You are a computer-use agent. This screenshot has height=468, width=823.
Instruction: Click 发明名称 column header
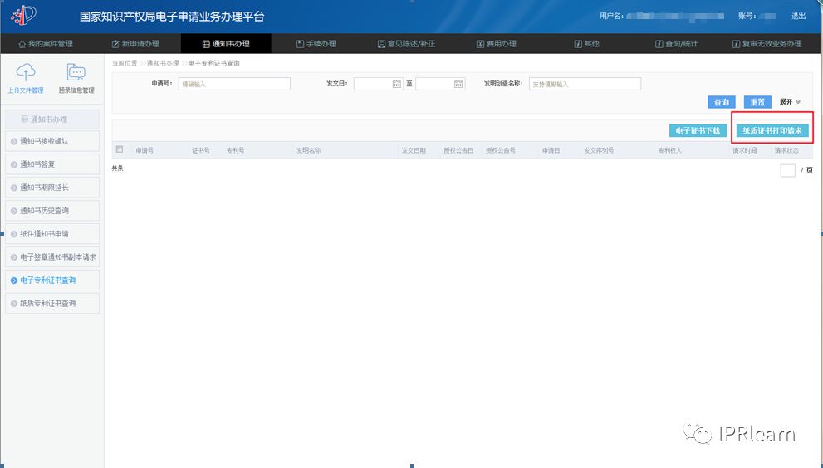[x=308, y=150]
